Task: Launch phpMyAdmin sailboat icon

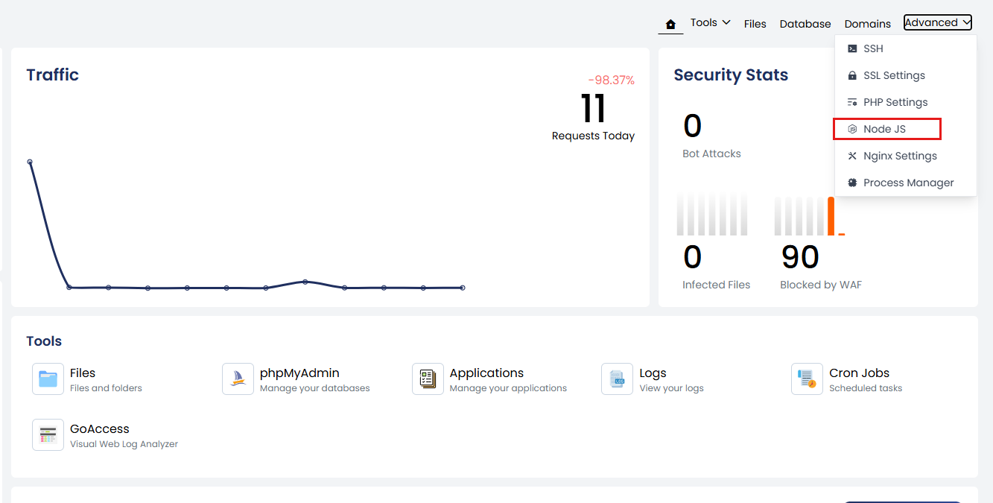Action: pos(238,379)
